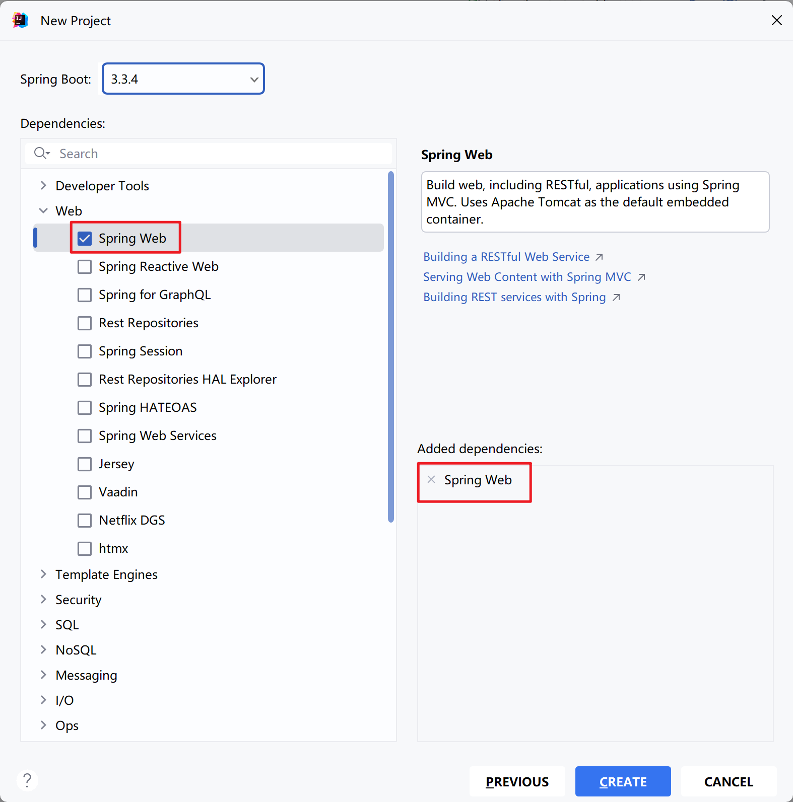The height and width of the screenshot is (802, 793).
Task: Click arrow icon next to Serving Web Content
Action: tap(641, 277)
